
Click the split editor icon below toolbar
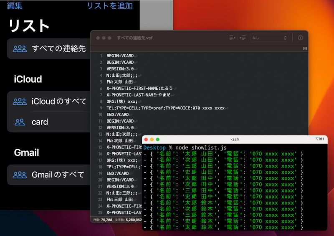(x=304, y=49)
